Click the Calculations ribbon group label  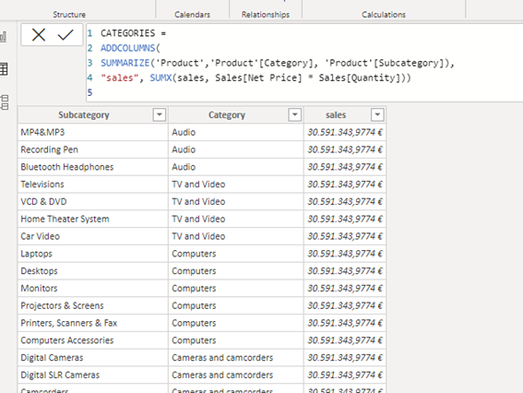[x=384, y=15]
